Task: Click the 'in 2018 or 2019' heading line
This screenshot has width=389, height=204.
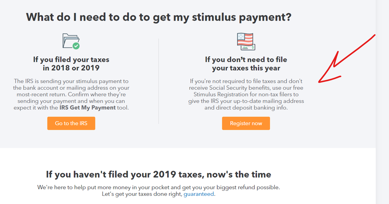Action: click(x=71, y=68)
